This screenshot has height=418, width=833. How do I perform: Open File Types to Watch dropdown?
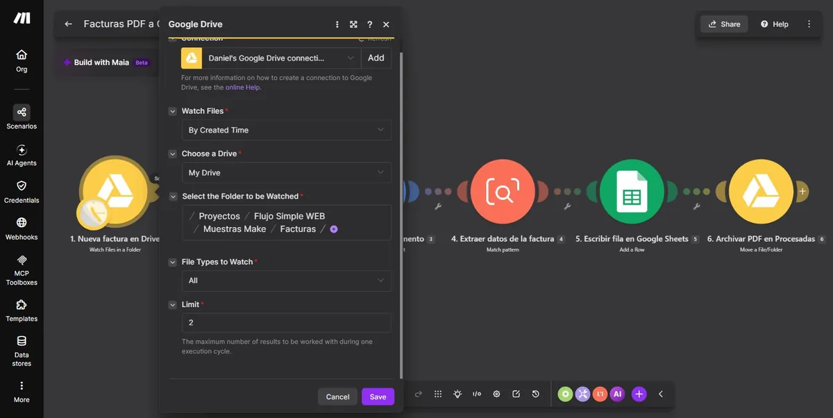point(287,281)
